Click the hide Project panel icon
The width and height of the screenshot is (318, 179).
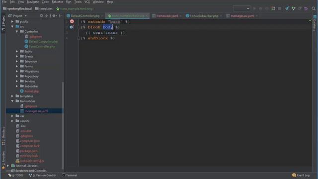(x=61, y=16)
